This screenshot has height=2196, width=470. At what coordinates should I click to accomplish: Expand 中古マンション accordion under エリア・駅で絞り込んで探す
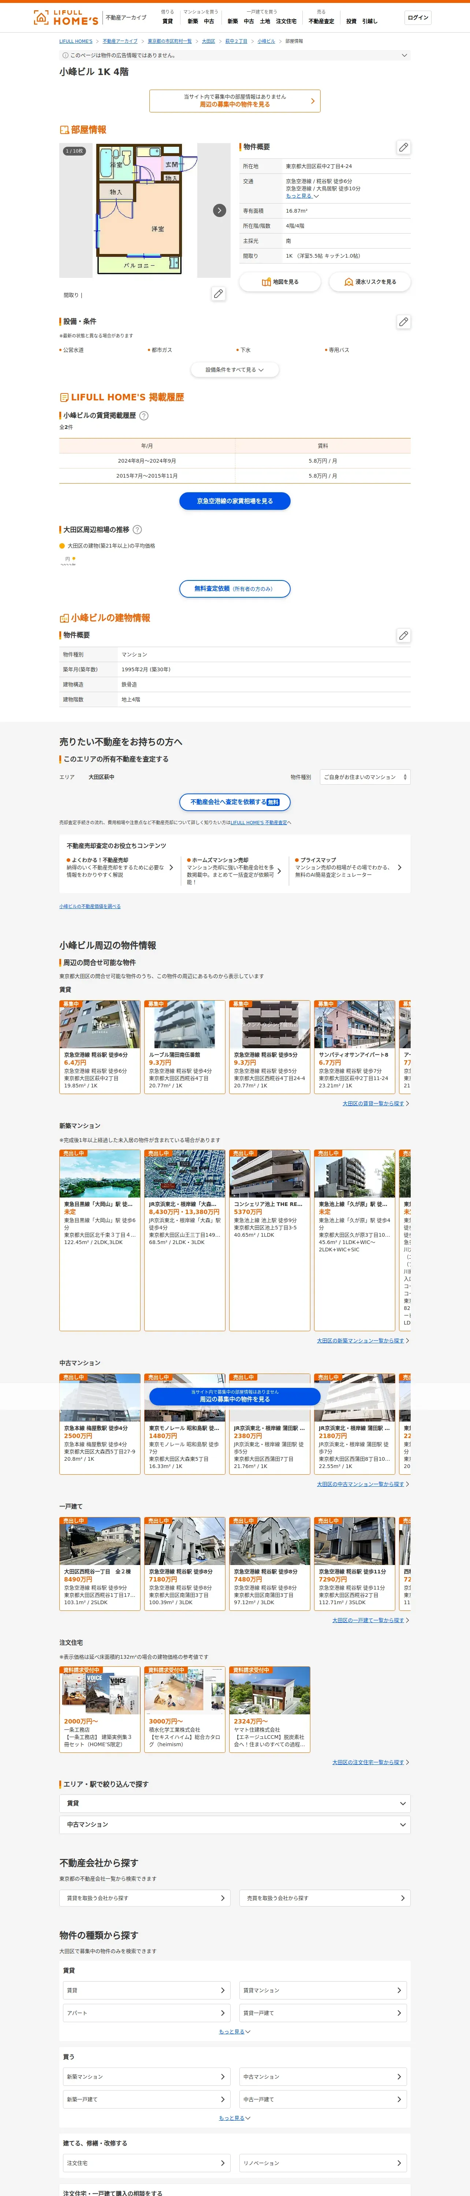[235, 1824]
